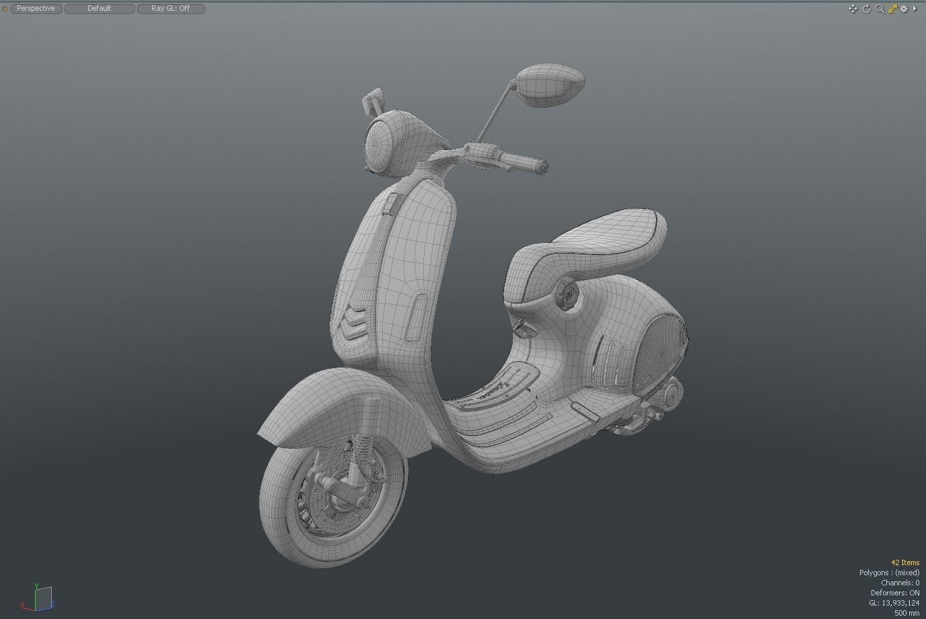Select the scooter's rear-view mirror mesh
Screen dimensions: 926x619
click(x=551, y=84)
